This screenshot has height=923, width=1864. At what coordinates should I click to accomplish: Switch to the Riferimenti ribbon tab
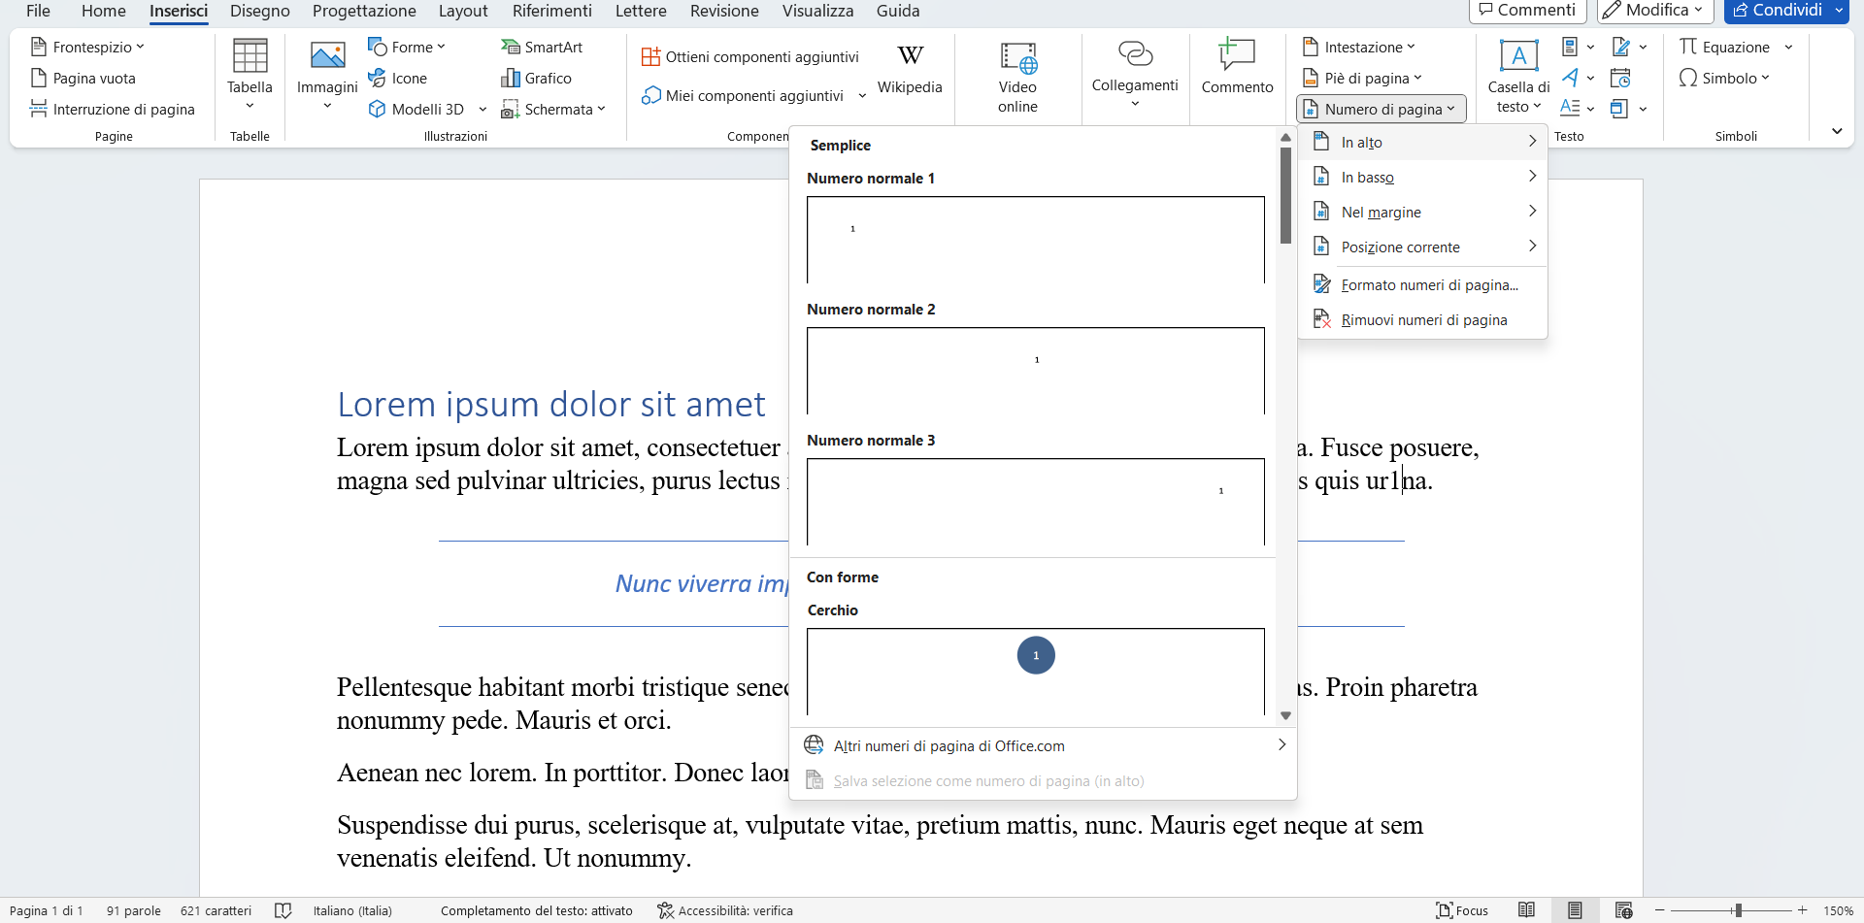(551, 11)
